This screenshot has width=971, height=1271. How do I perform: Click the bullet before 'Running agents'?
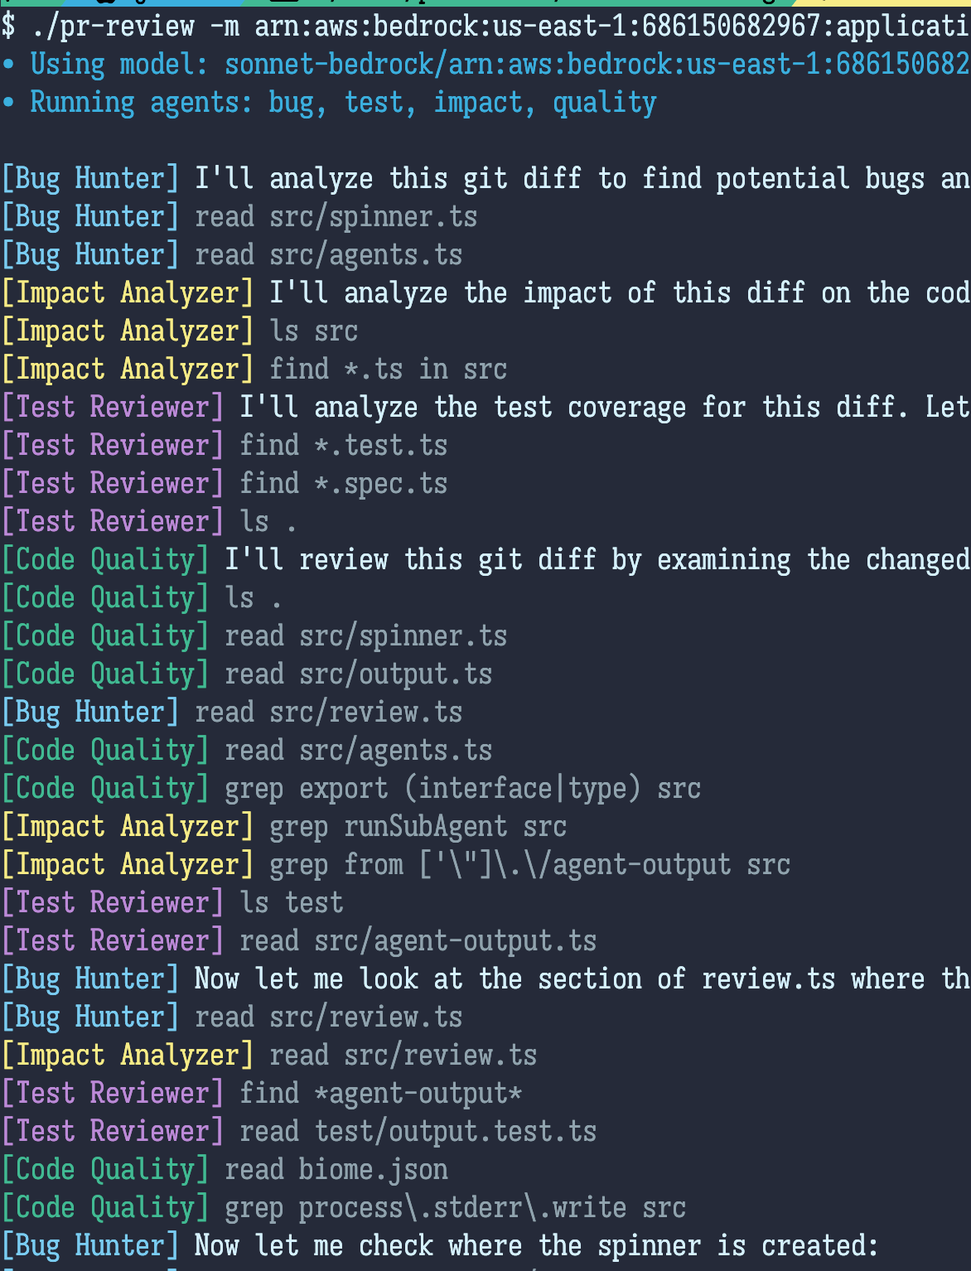7,102
